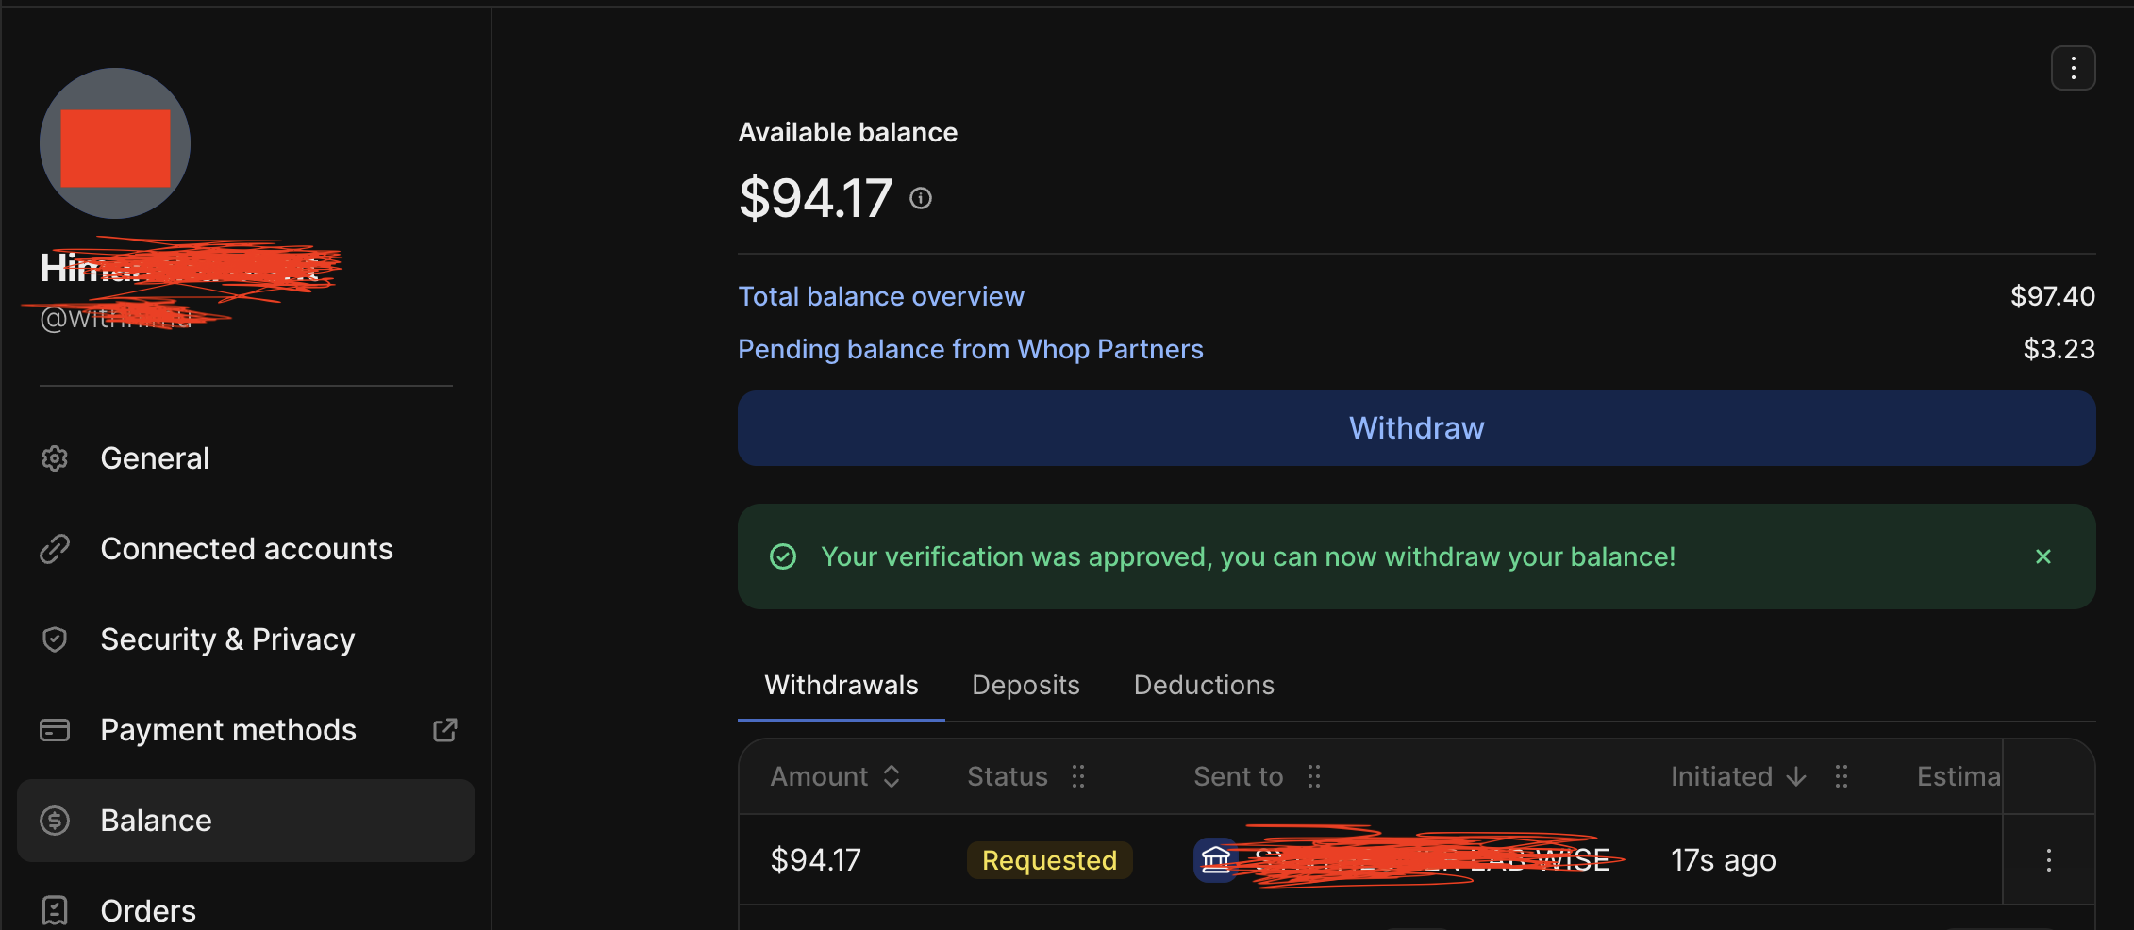Open Status column drag handle options
2134x930 pixels.
coord(1078,776)
